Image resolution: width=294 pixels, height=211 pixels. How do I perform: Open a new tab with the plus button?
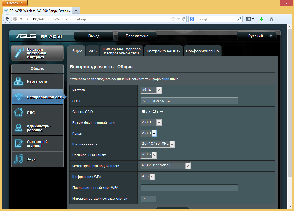click(76, 11)
